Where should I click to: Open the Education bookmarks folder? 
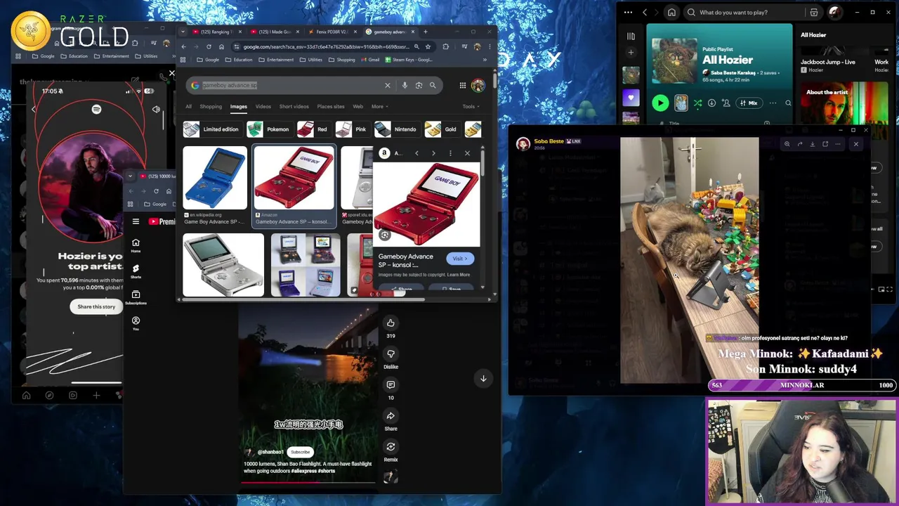[238, 60]
